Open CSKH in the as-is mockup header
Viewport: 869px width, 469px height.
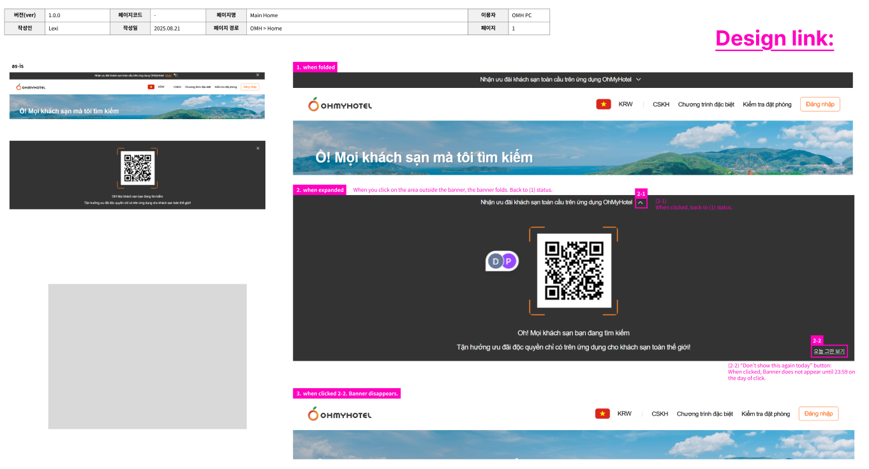[x=177, y=87]
